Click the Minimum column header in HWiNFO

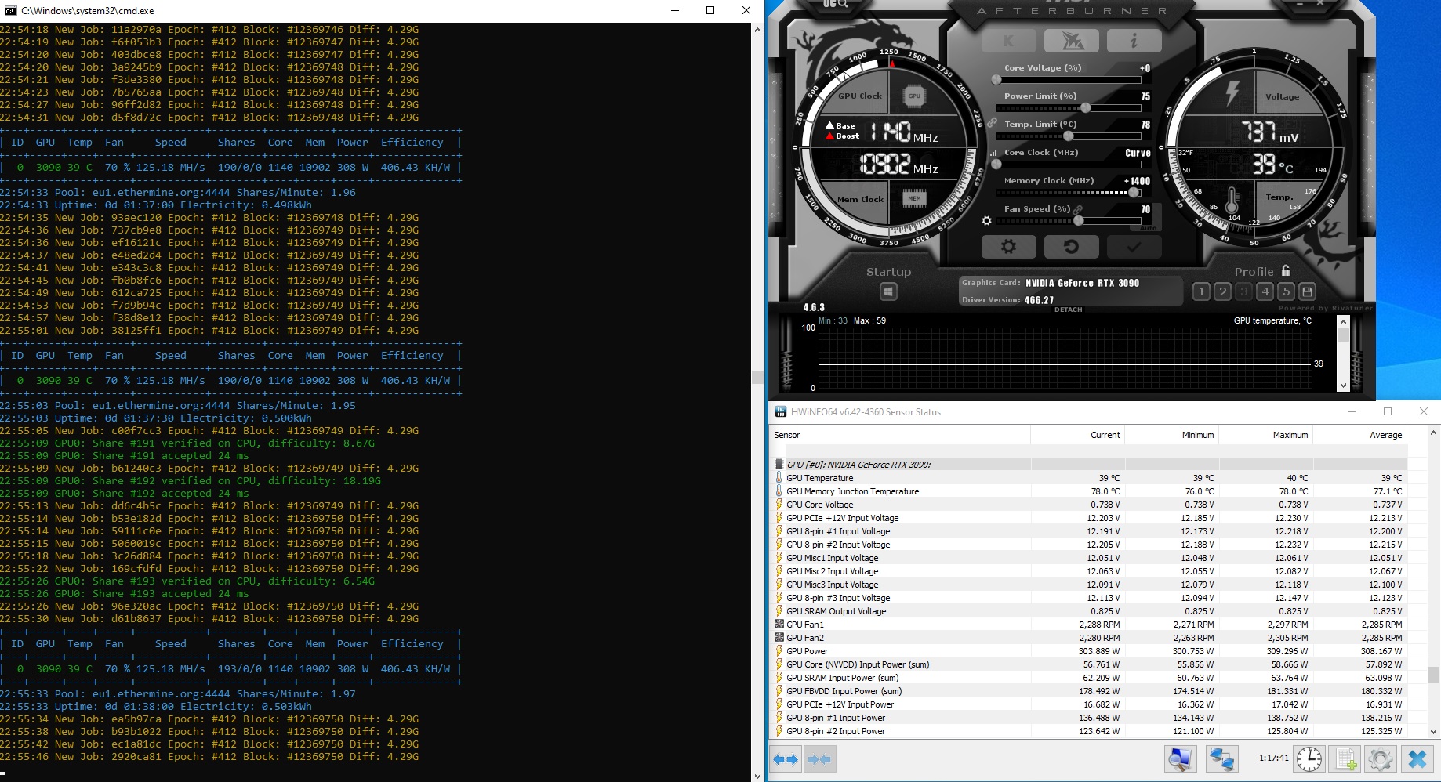(1171, 435)
